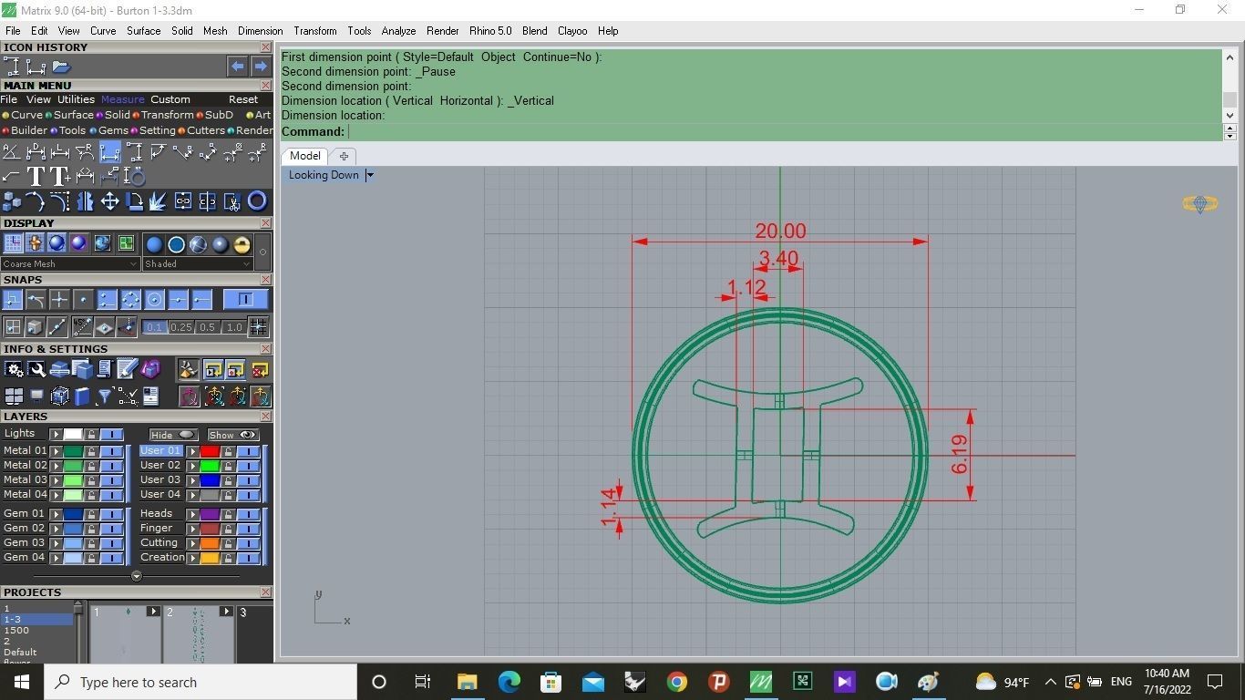
Task: Open the options gears icon
Action: (15, 369)
